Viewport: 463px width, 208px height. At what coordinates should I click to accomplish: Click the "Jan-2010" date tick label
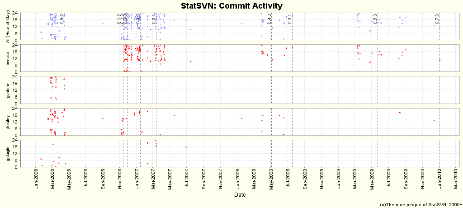439,180
